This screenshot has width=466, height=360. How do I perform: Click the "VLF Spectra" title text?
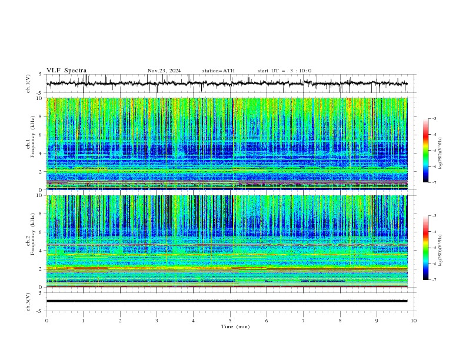tap(66, 71)
